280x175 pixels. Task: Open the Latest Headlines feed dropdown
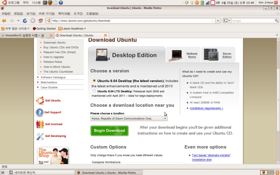[x=72, y=28]
